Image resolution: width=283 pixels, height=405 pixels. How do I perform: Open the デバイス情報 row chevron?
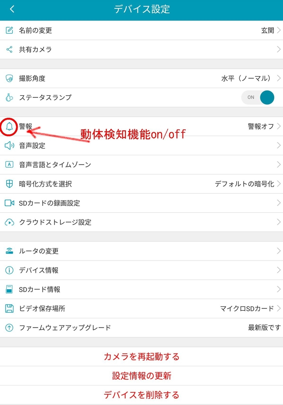279,270
